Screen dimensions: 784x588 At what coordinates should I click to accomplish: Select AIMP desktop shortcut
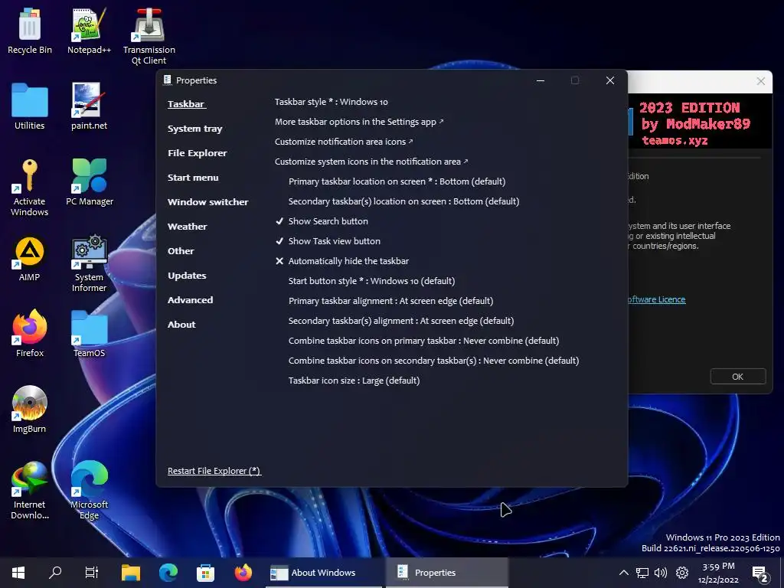pos(30,259)
